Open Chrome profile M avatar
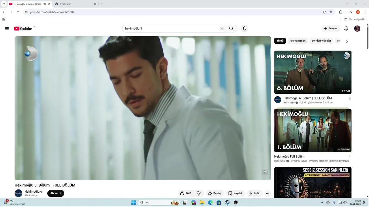This screenshot has height=207, width=369. point(358,12)
